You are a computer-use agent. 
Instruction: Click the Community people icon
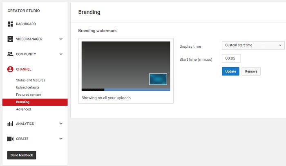[10, 54]
